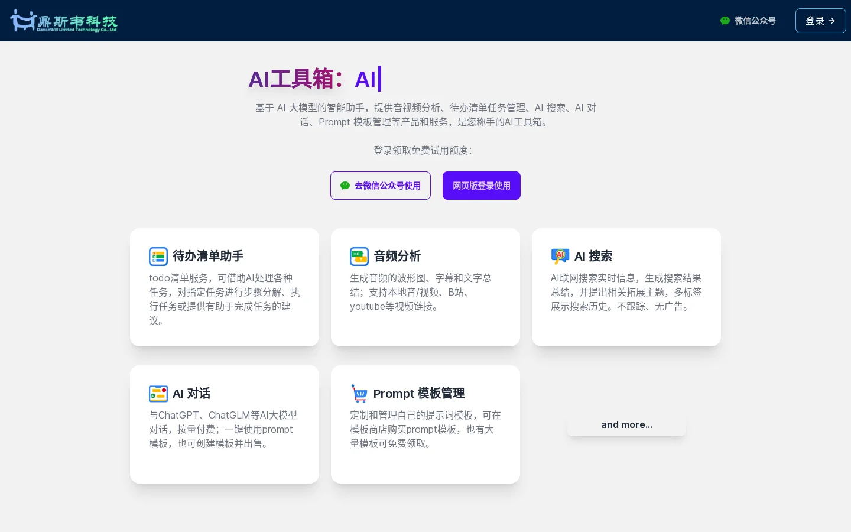Click the 登录领取免费试用额度 text
This screenshot has width=851, height=532.
coord(423,150)
